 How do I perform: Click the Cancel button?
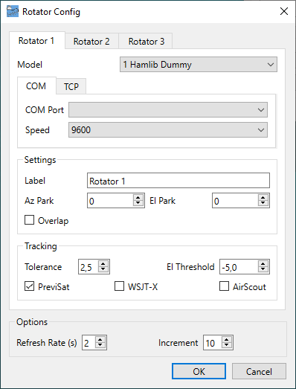[259, 371]
